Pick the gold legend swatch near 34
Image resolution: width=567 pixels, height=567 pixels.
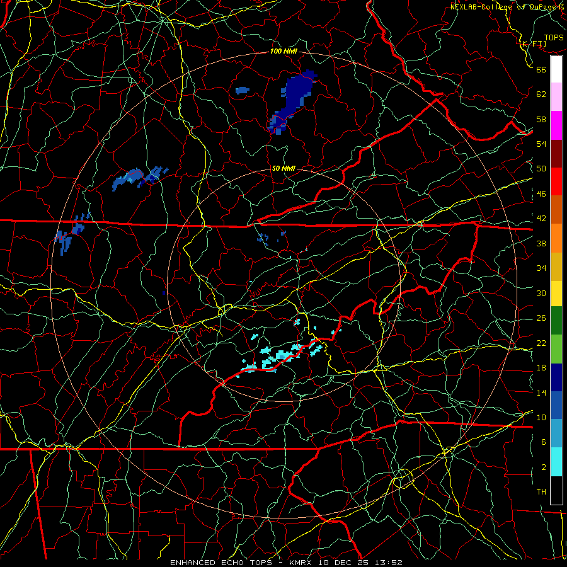pos(556,267)
